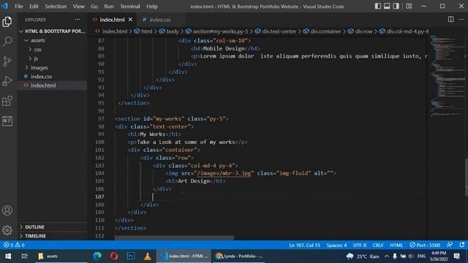Open the notifications bell in status bar

point(461,245)
